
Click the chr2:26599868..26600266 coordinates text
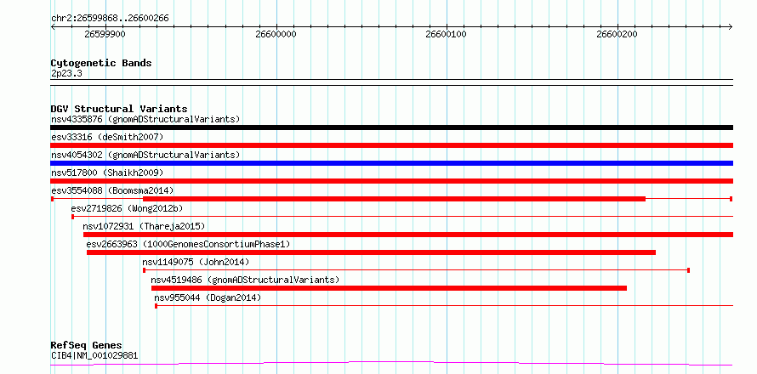(110, 19)
